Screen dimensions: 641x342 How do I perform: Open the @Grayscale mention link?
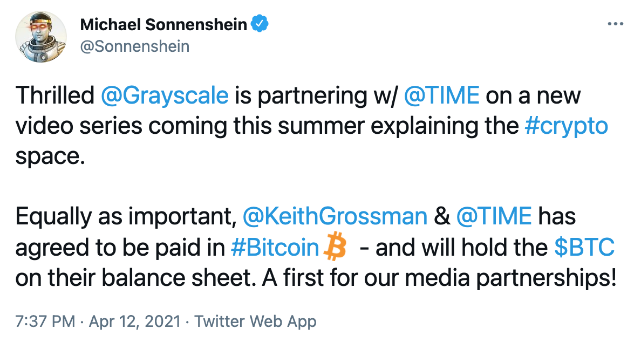pos(165,96)
